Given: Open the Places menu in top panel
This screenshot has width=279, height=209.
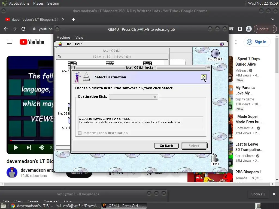Looking at the screenshot, I should coord(38,3).
